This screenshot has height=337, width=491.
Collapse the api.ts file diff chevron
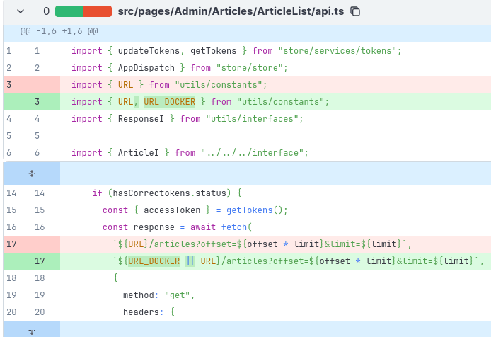[x=21, y=11]
